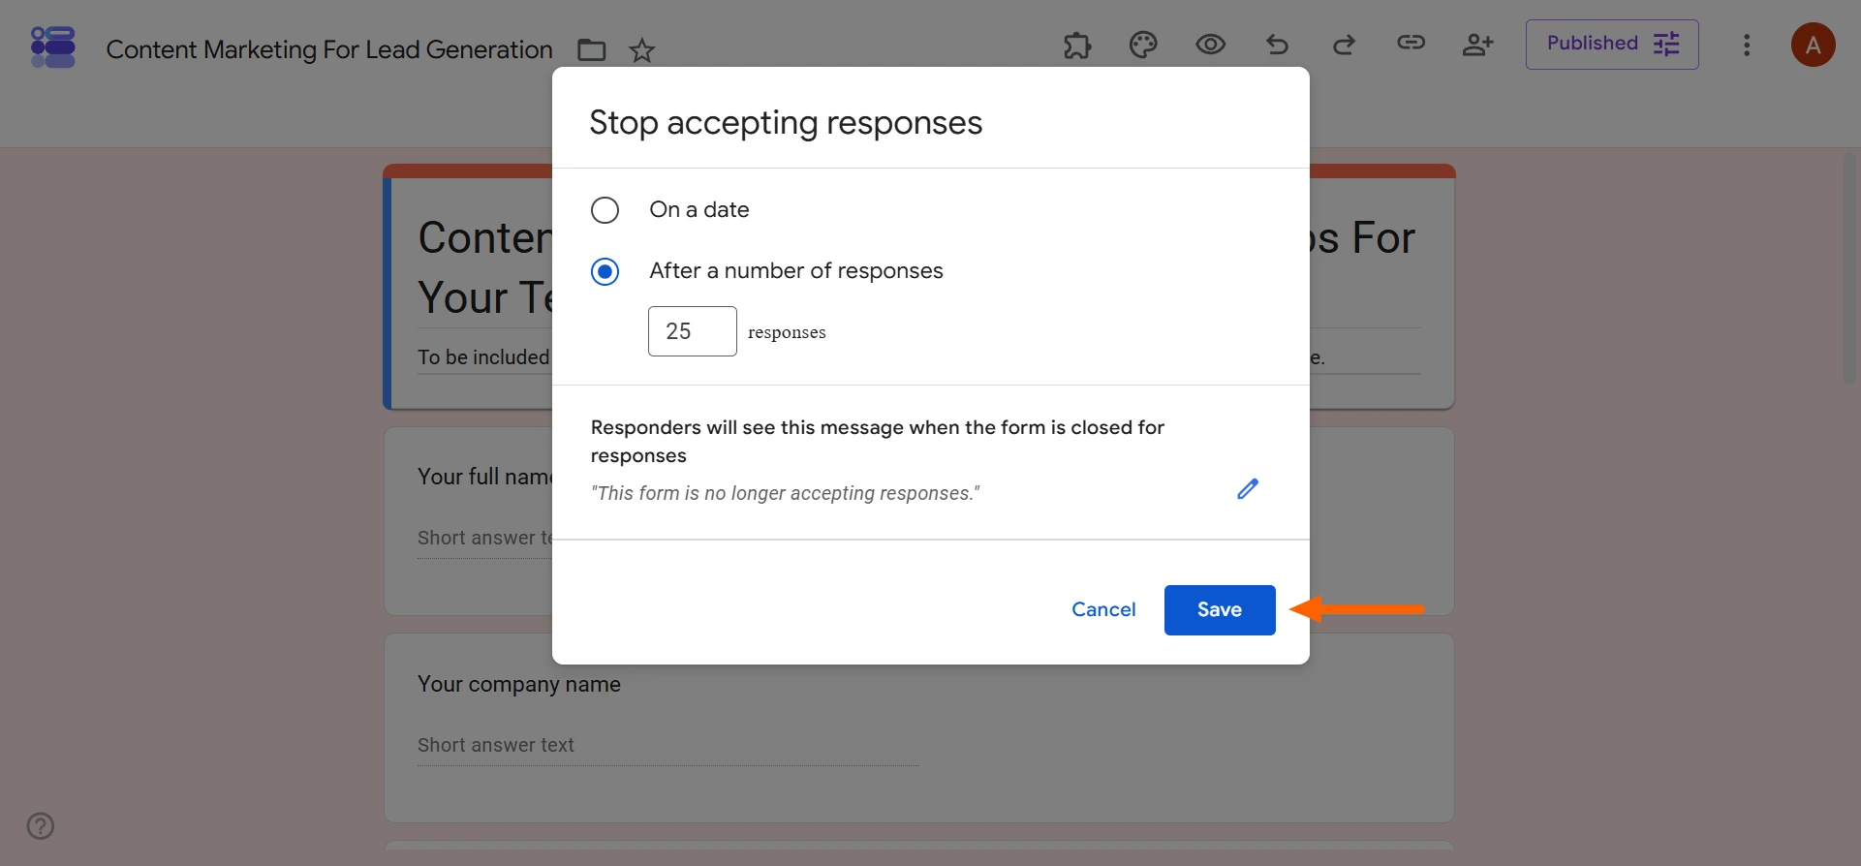Click the redo arrow icon

(1344, 45)
